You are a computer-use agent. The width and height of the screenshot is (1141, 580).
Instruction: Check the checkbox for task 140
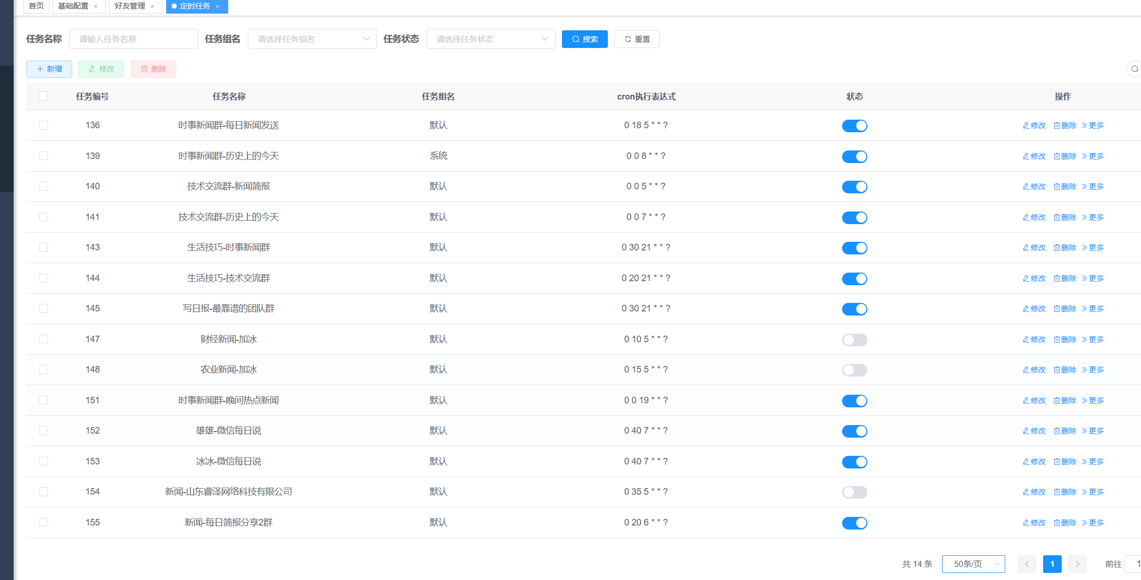click(x=44, y=186)
